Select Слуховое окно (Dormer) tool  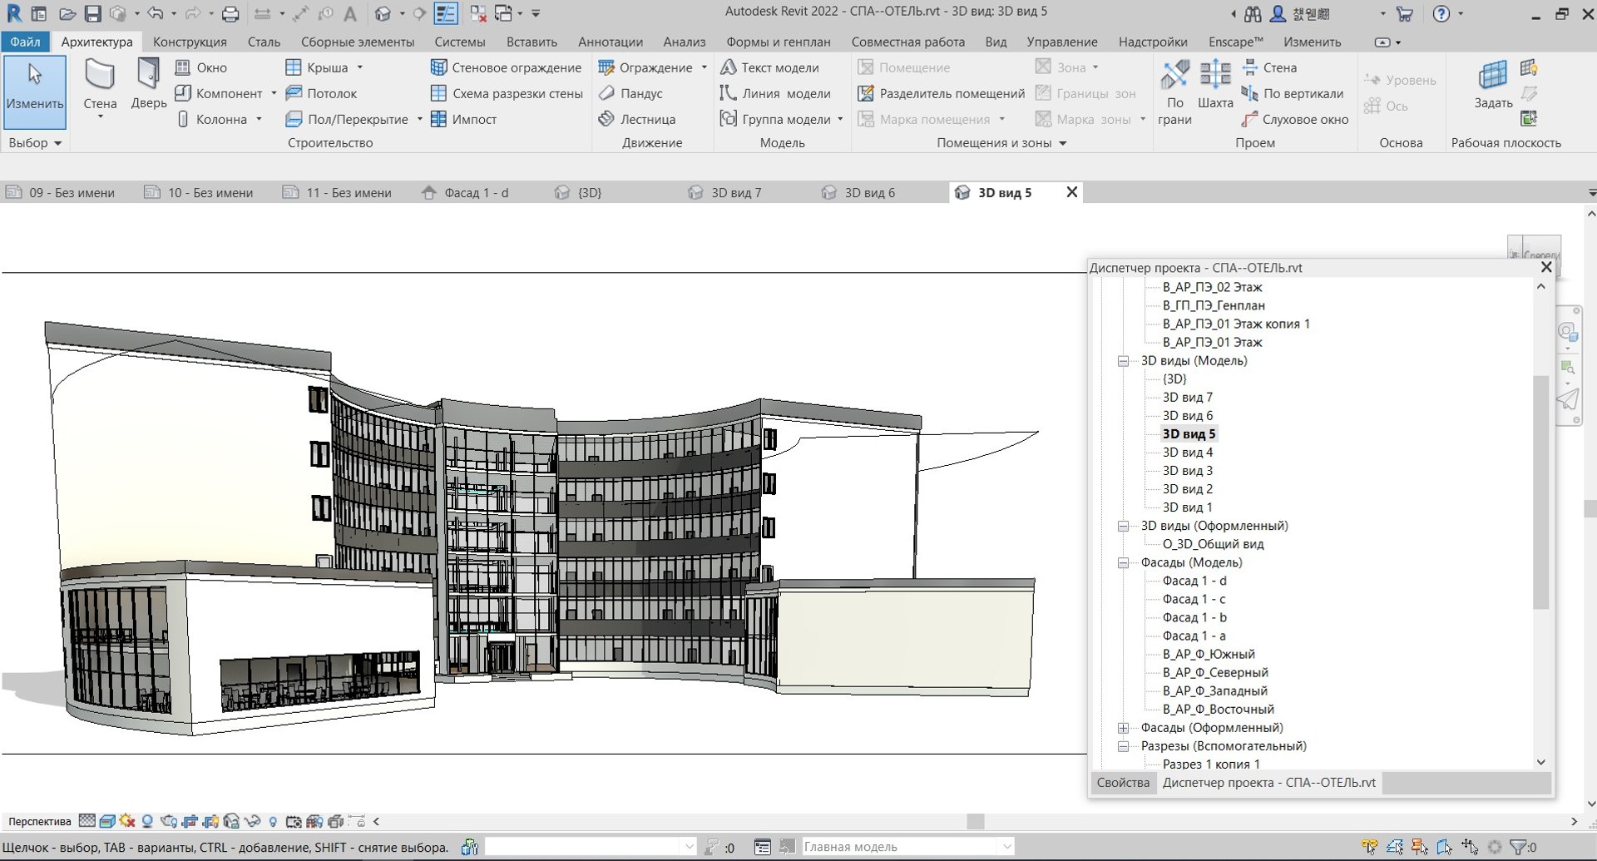(1295, 119)
